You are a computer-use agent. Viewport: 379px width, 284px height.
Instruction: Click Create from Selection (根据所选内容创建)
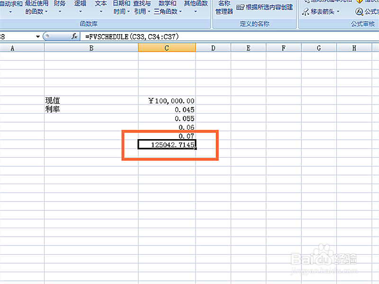click(x=265, y=7)
